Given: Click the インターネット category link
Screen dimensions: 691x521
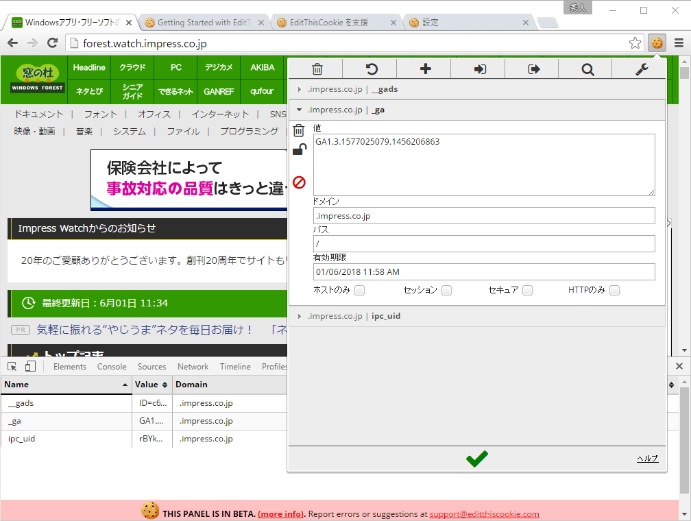Looking at the screenshot, I should point(220,114).
